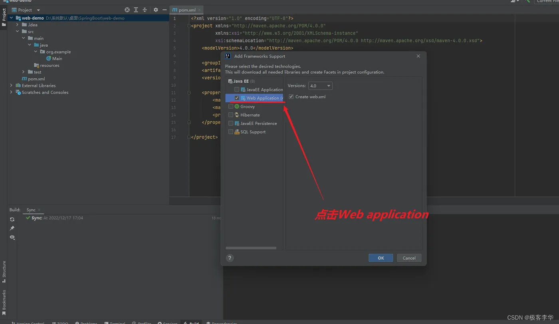
Task: Open Project panel settings gear
Action: tap(156, 10)
